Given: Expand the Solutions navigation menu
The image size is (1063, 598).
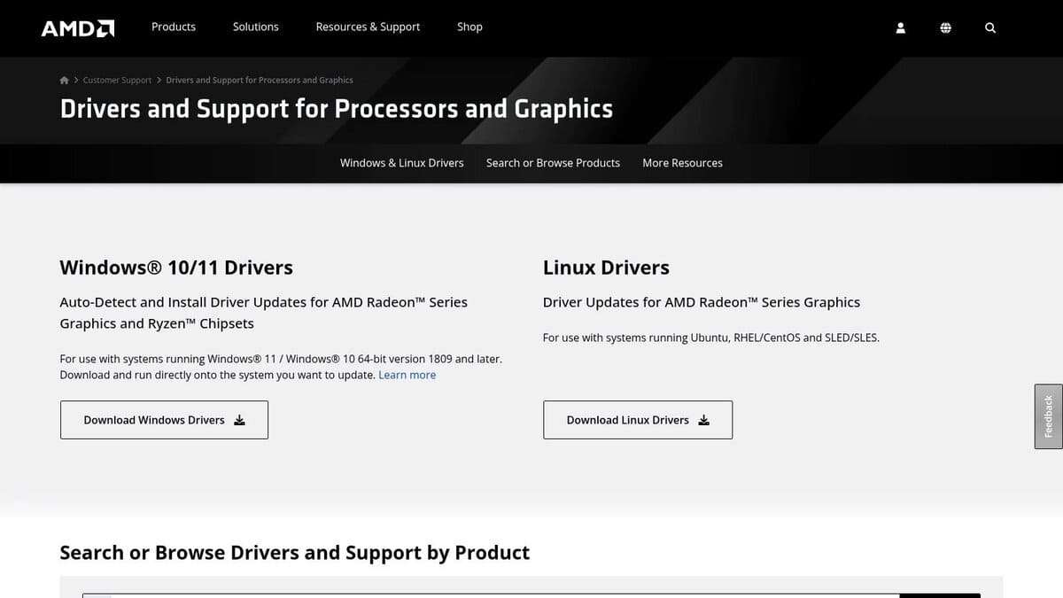Looking at the screenshot, I should [x=255, y=27].
